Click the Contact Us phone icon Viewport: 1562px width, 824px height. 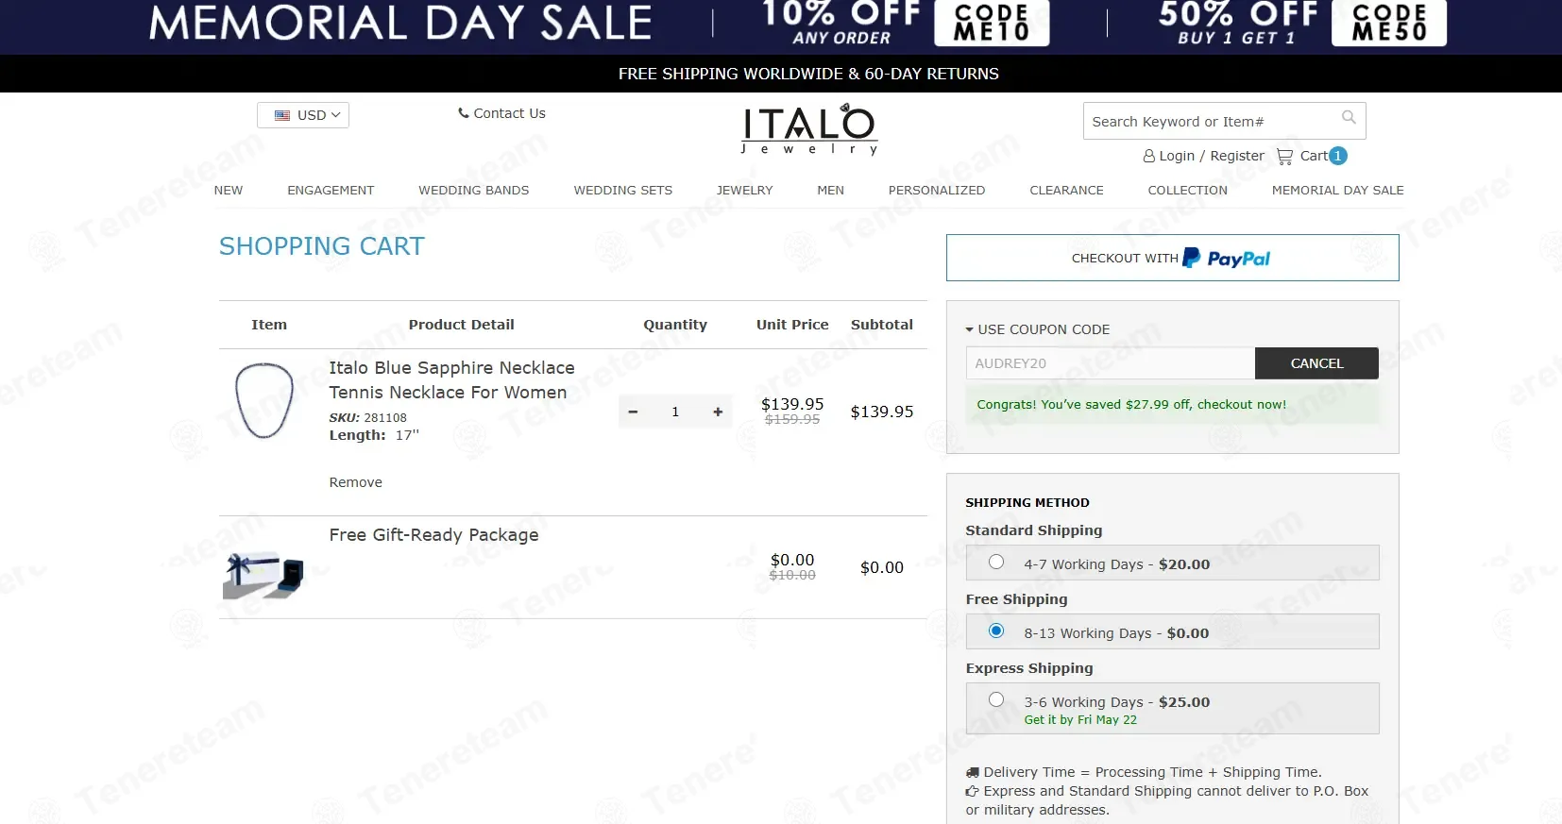pos(464,113)
